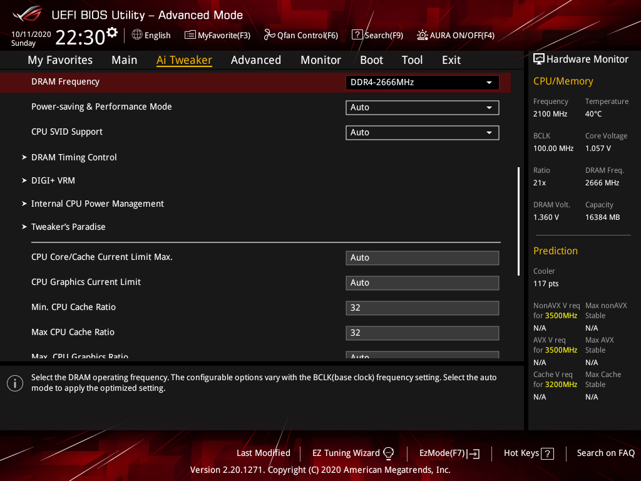Screen dimensions: 641x481
Task: Open DRAM Frequency dropdown
Action: pos(423,83)
